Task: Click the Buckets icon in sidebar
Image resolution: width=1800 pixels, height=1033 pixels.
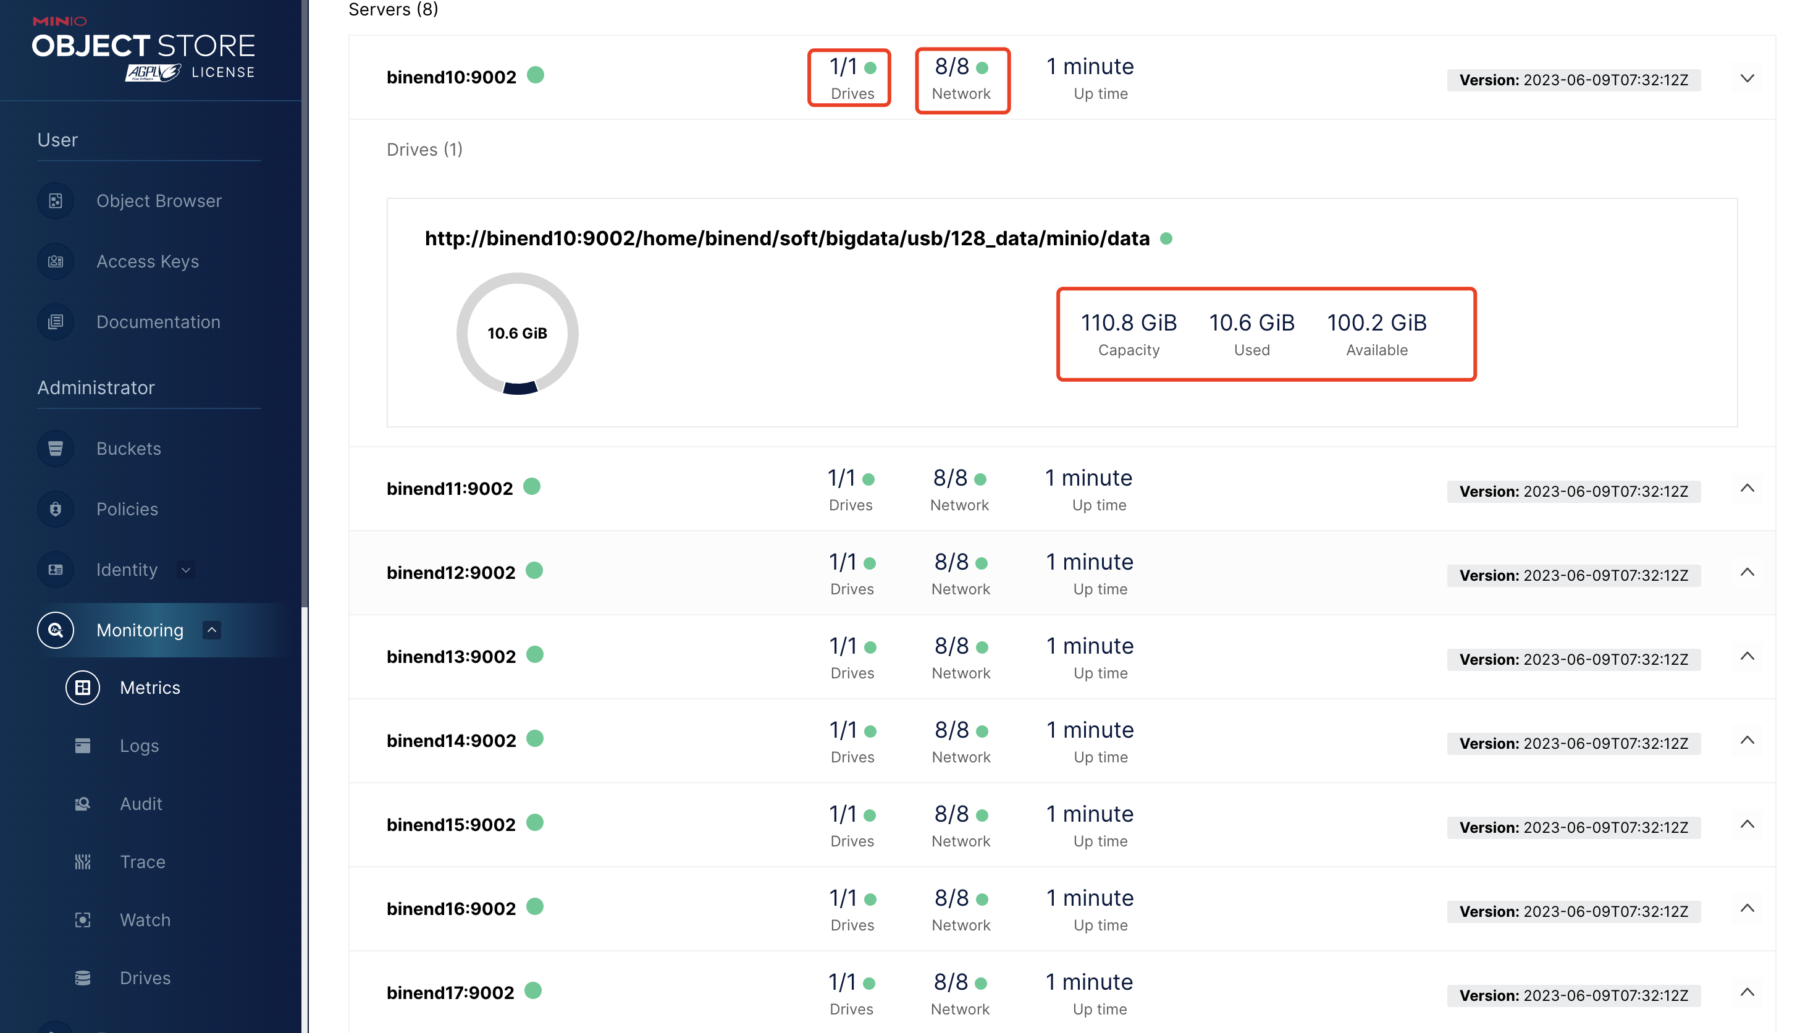Action: pyautogui.click(x=56, y=449)
